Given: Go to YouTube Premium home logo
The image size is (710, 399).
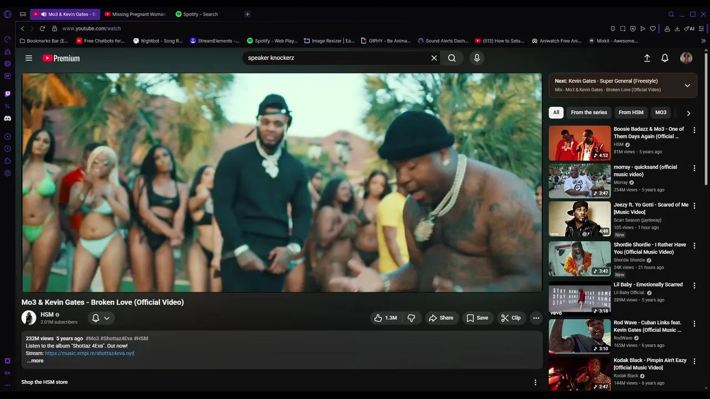Looking at the screenshot, I should 61,58.
